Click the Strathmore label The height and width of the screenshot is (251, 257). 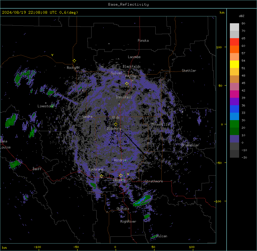pos(154,181)
